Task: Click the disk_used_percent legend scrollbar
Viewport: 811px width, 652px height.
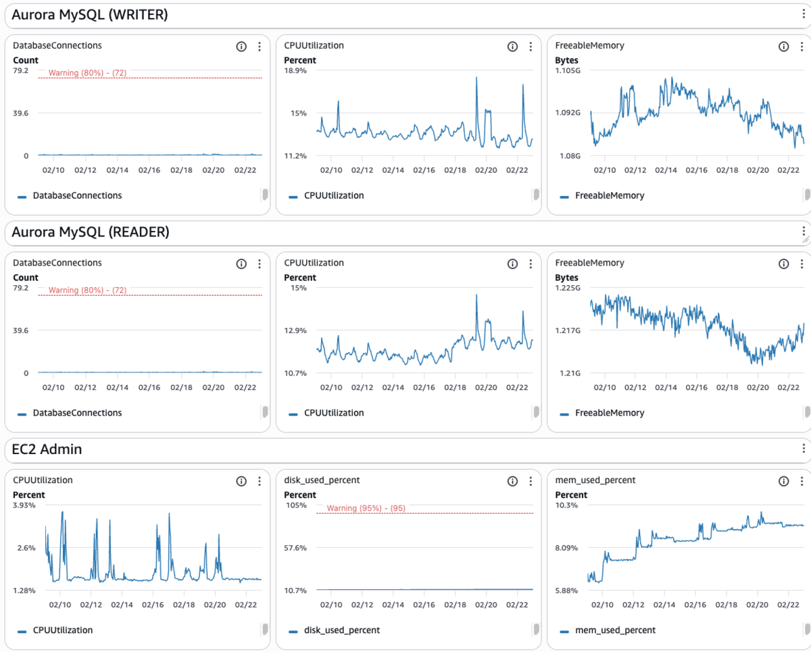Action: click(x=536, y=630)
